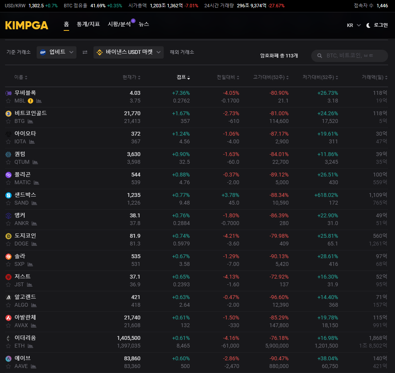Click the Avalanche coin logo

tap(8, 318)
